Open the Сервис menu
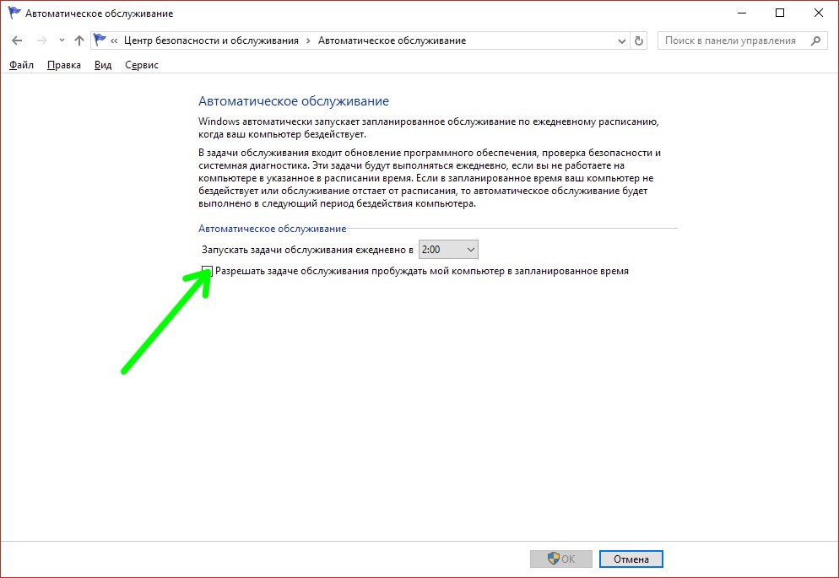 tap(141, 65)
